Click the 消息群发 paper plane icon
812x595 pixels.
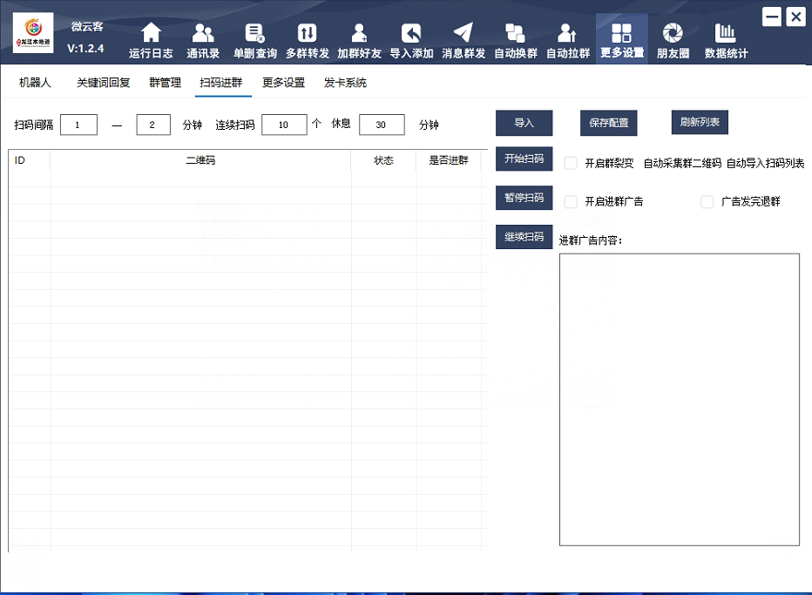[464, 34]
